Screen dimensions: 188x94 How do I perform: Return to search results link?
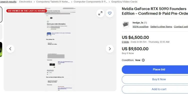pos(8,2)
